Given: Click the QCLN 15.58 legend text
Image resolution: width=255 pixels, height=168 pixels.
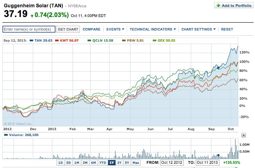Looking at the screenshot, I should [103, 41].
